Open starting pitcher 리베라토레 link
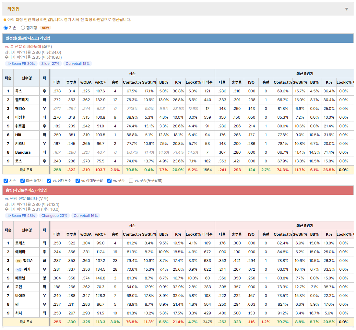This screenshot has width=356, height=330. coord(32,47)
